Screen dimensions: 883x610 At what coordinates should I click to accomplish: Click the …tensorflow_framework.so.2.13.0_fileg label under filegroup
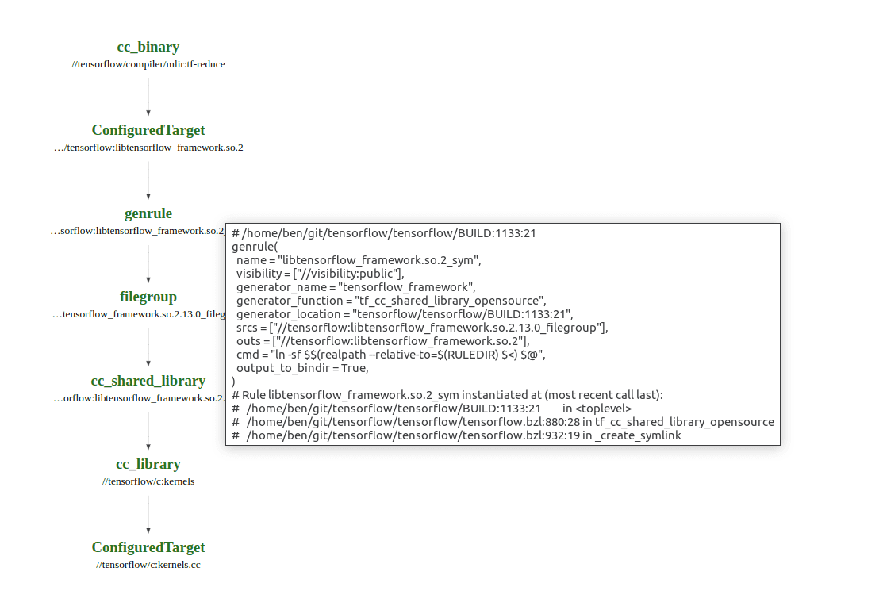(x=139, y=314)
